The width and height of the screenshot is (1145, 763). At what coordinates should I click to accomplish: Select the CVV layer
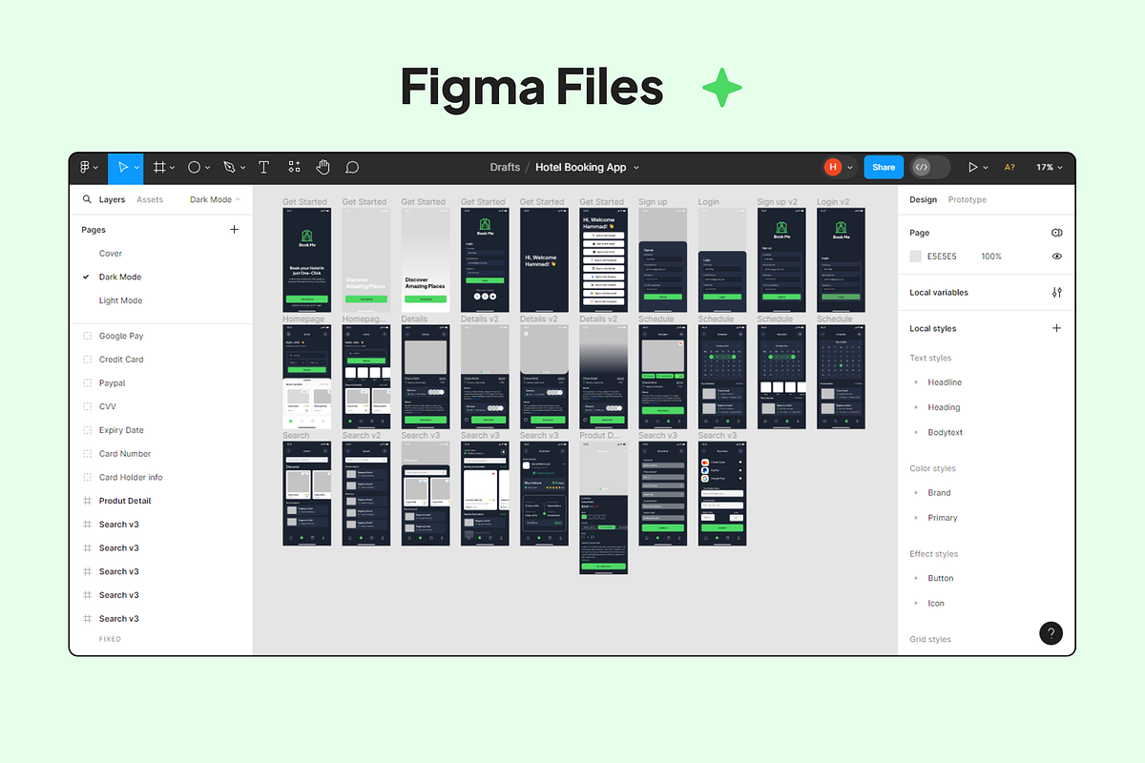click(x=108, y=406)
